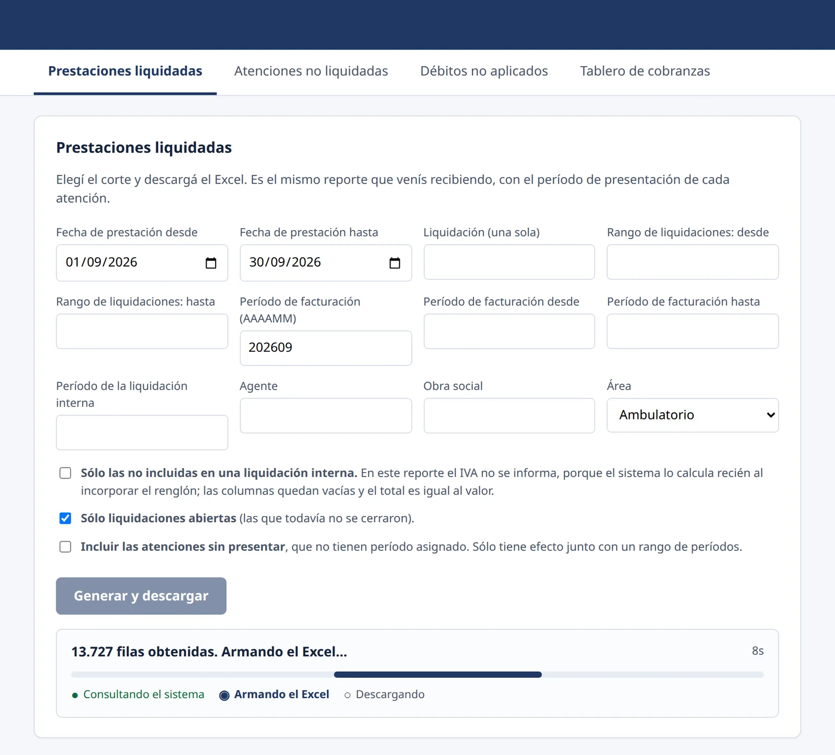Viewport: 835px width, 755px height.
Task: Click the Agente input field
Action: click(326, 416)
